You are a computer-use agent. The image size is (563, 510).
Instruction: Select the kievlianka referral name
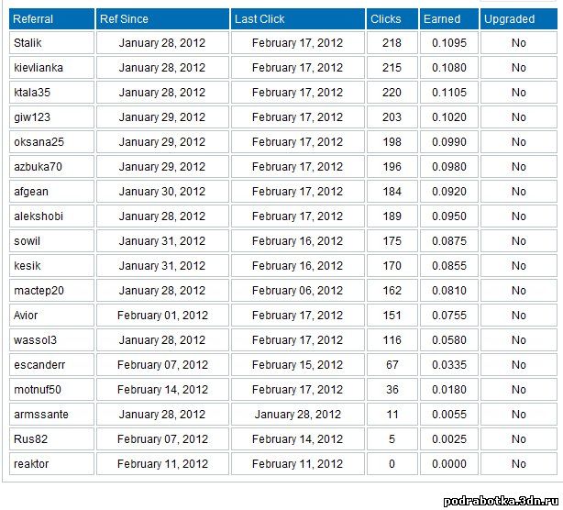(x=39, y=68)
